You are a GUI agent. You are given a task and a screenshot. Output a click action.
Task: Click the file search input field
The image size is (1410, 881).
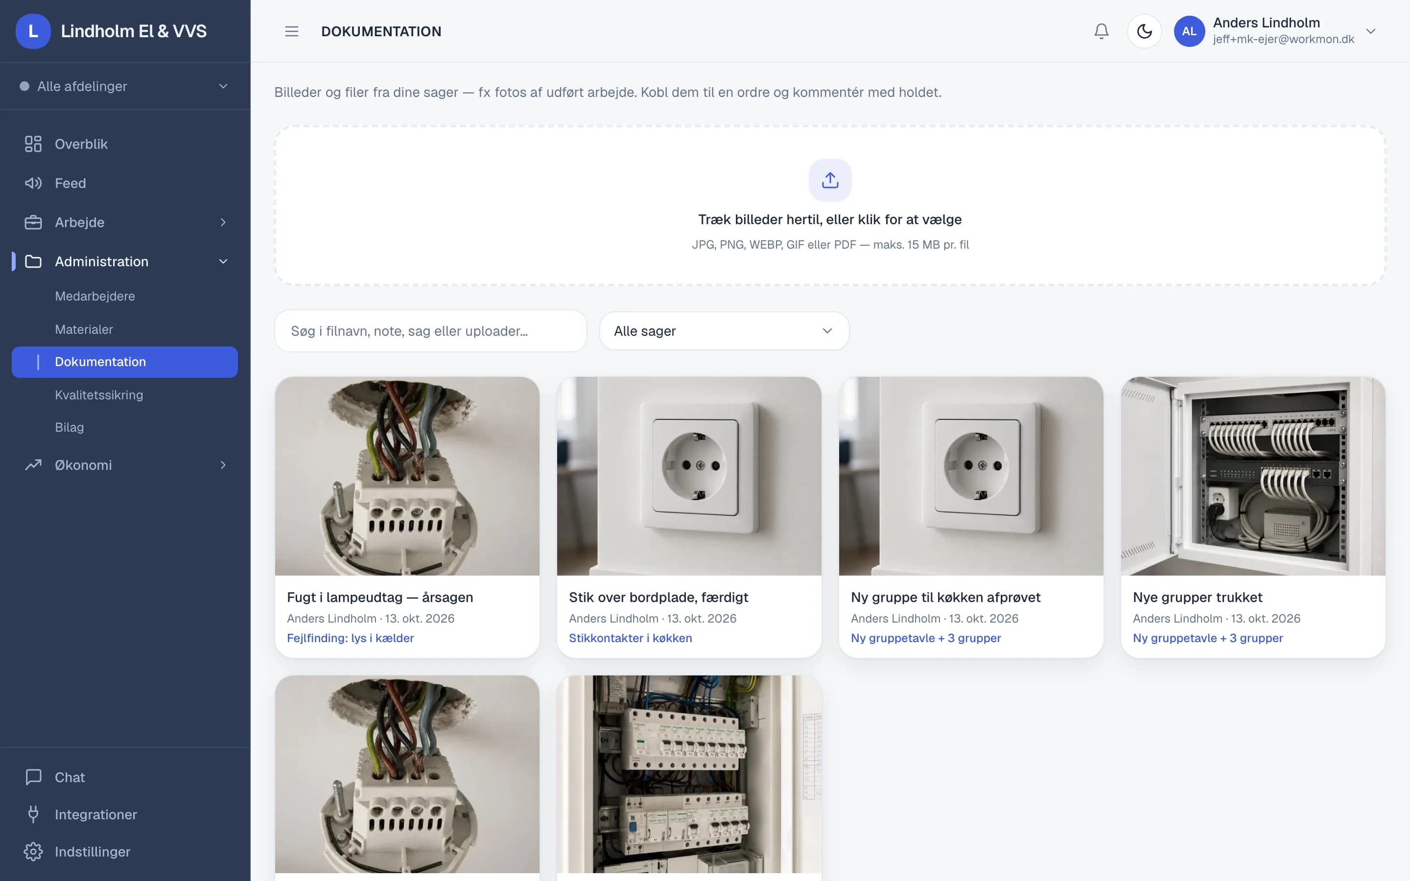[x=430, y=331]
